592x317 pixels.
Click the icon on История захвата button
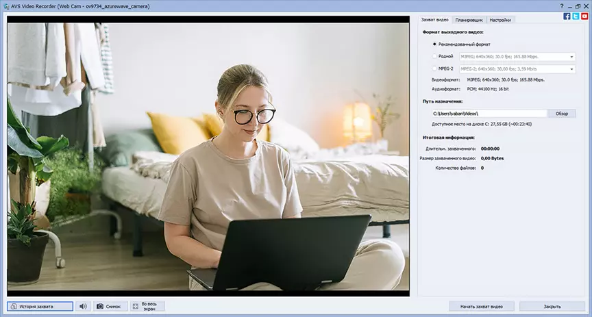click(x=14, y=307)
